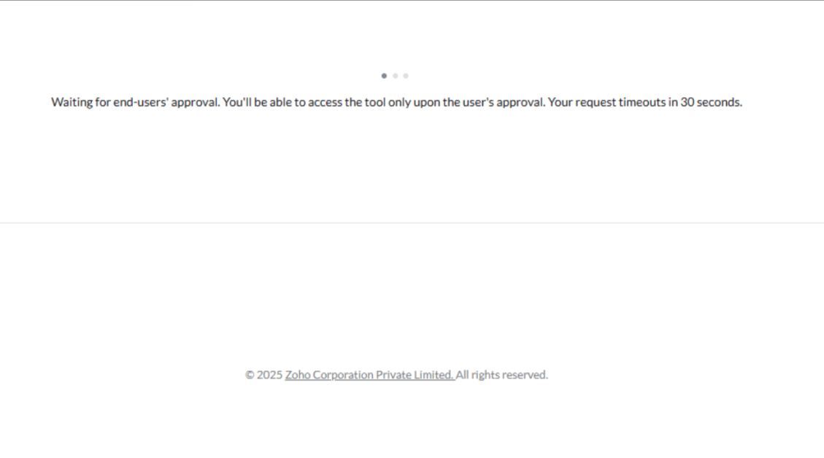Click the middle loading dot
Image resolution: width=824 pixels, height=458 pixels.
coord(395,76)
